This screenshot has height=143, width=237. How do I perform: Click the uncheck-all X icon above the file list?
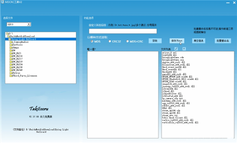coord(184,49)
